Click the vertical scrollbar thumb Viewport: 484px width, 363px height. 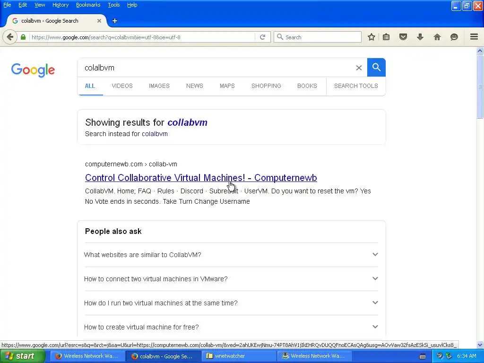tap(480, 86)
